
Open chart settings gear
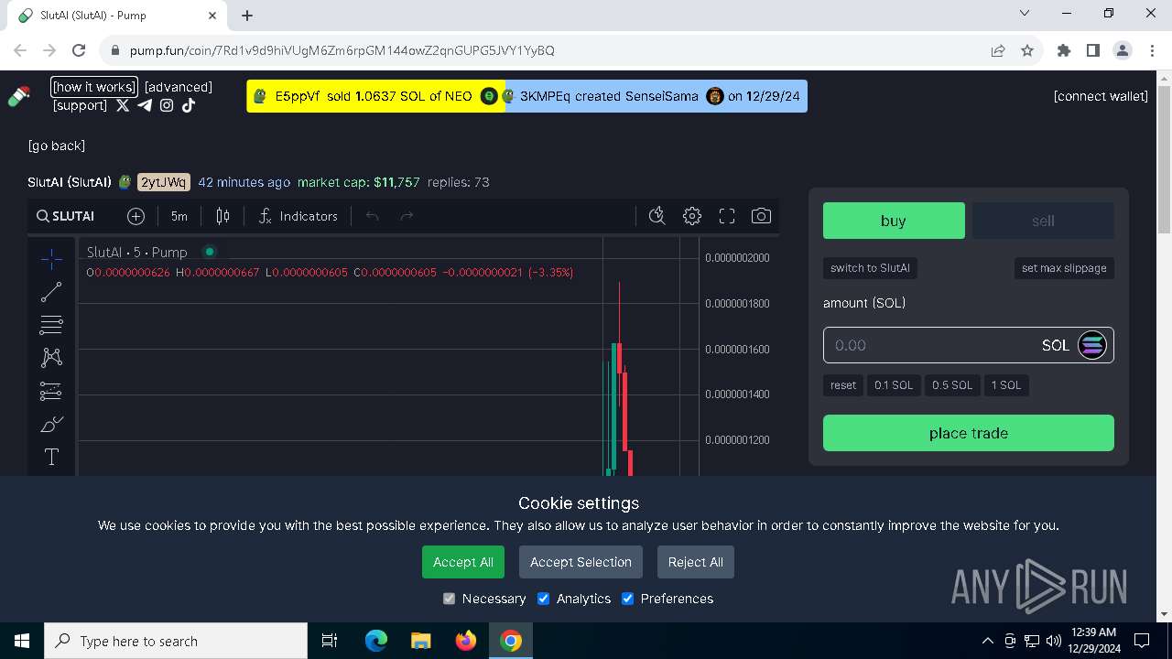click(692, 216)
